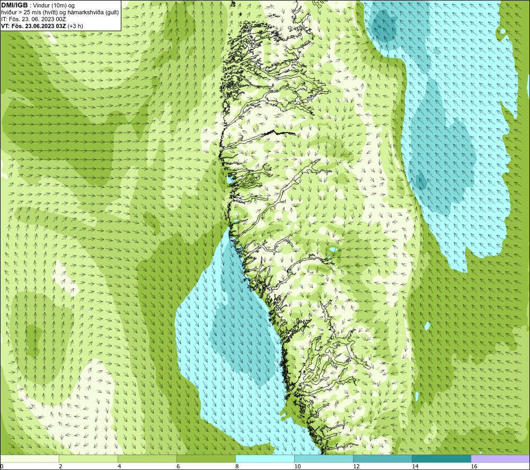Click the 'DMI/IGB' title text
Screen dimensions: 530x470
[14, 5]
